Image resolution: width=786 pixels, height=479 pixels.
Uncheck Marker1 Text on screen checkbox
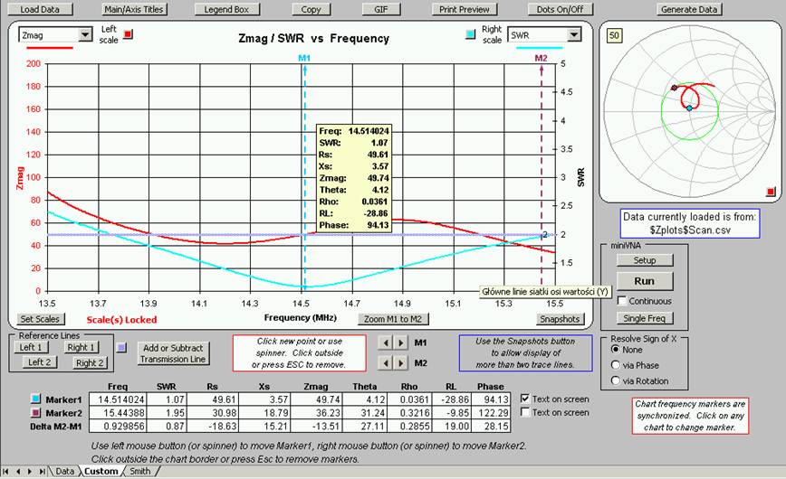tap(525, 399)
